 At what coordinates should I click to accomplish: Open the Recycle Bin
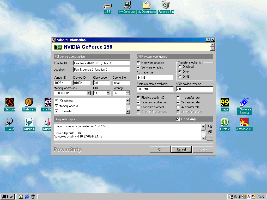point(166,5)
